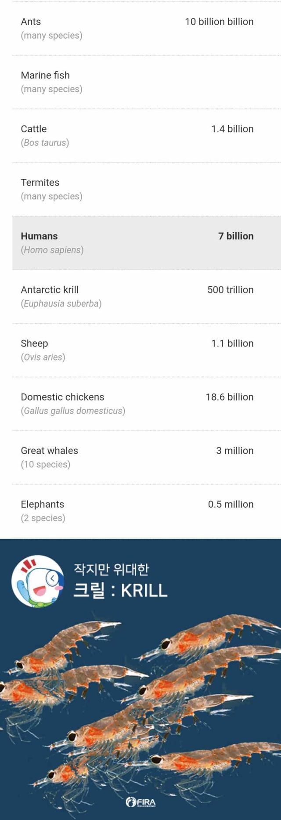The image size is (281, 820).
Task: Open the Antarctic krill entry
Action: coord(50,289)
